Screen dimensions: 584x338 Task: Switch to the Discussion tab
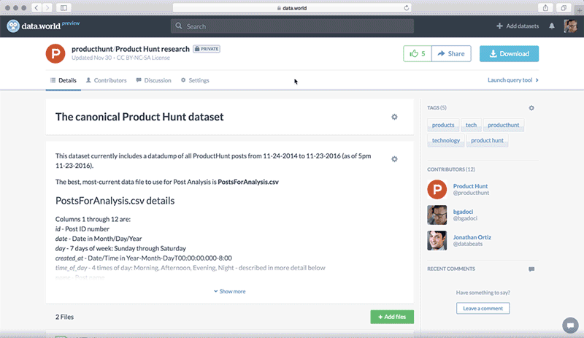[153, 80]
